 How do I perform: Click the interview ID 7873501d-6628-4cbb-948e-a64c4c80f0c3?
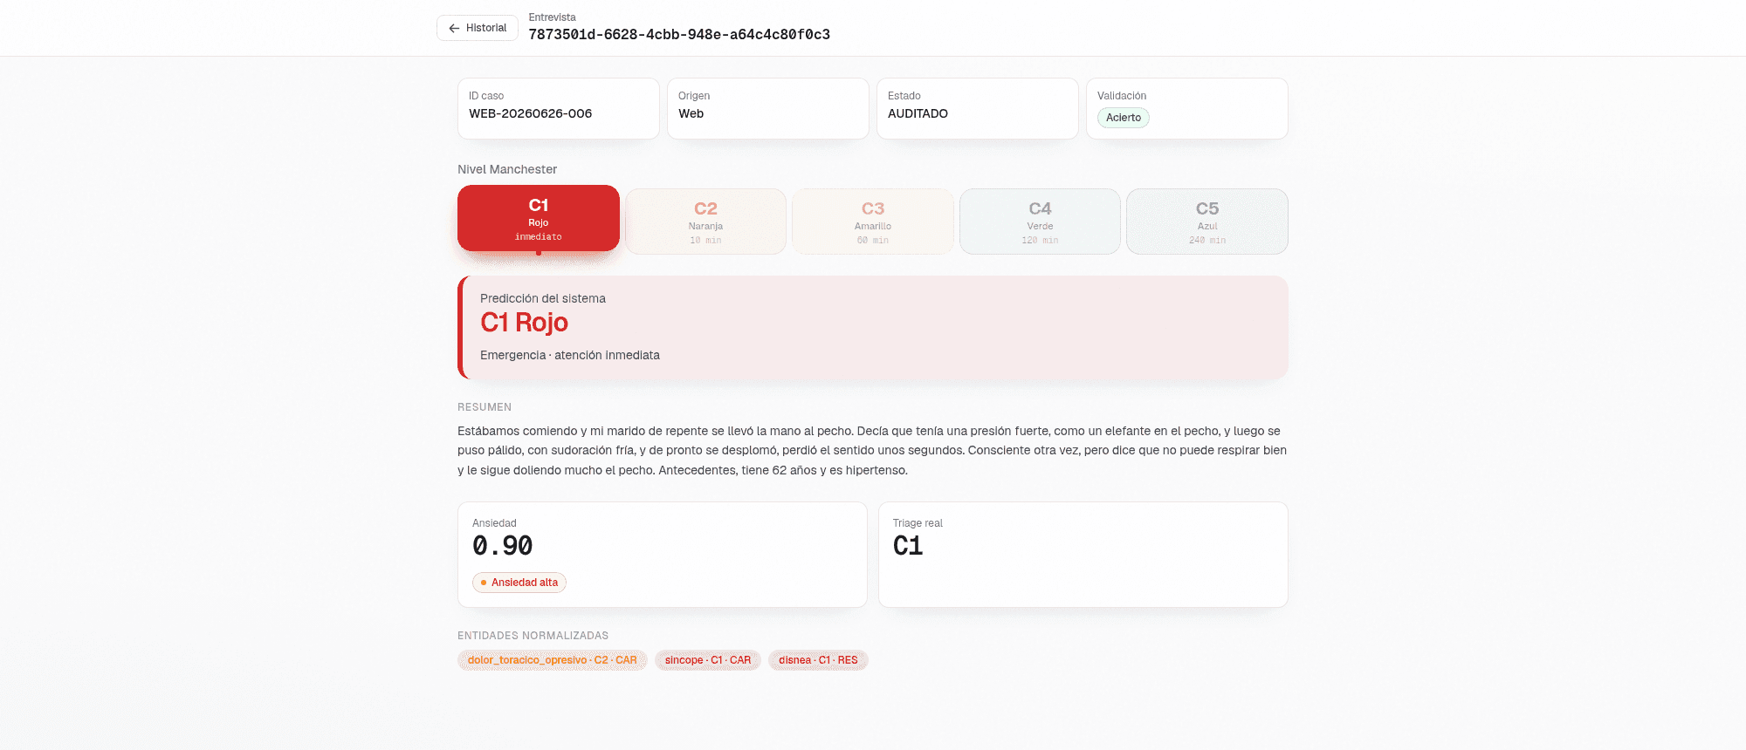[x=679, y=35]
